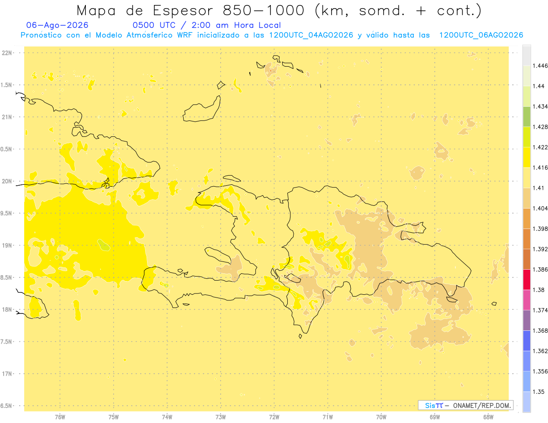Click the blue swatch between 1.362 and 1.368
Viewport: 548px width, 423px height.
pos(527,341)
